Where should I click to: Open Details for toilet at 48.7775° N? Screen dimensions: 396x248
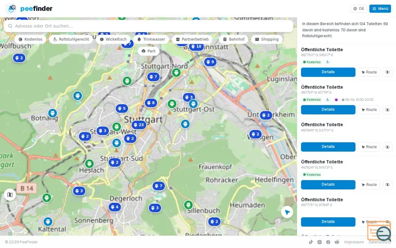coord(328,222)
